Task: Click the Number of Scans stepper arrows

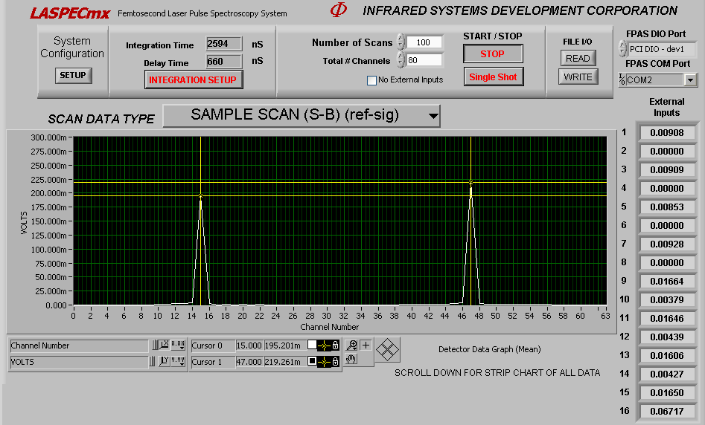Action: pyautogui.click(x=401, y=42)
